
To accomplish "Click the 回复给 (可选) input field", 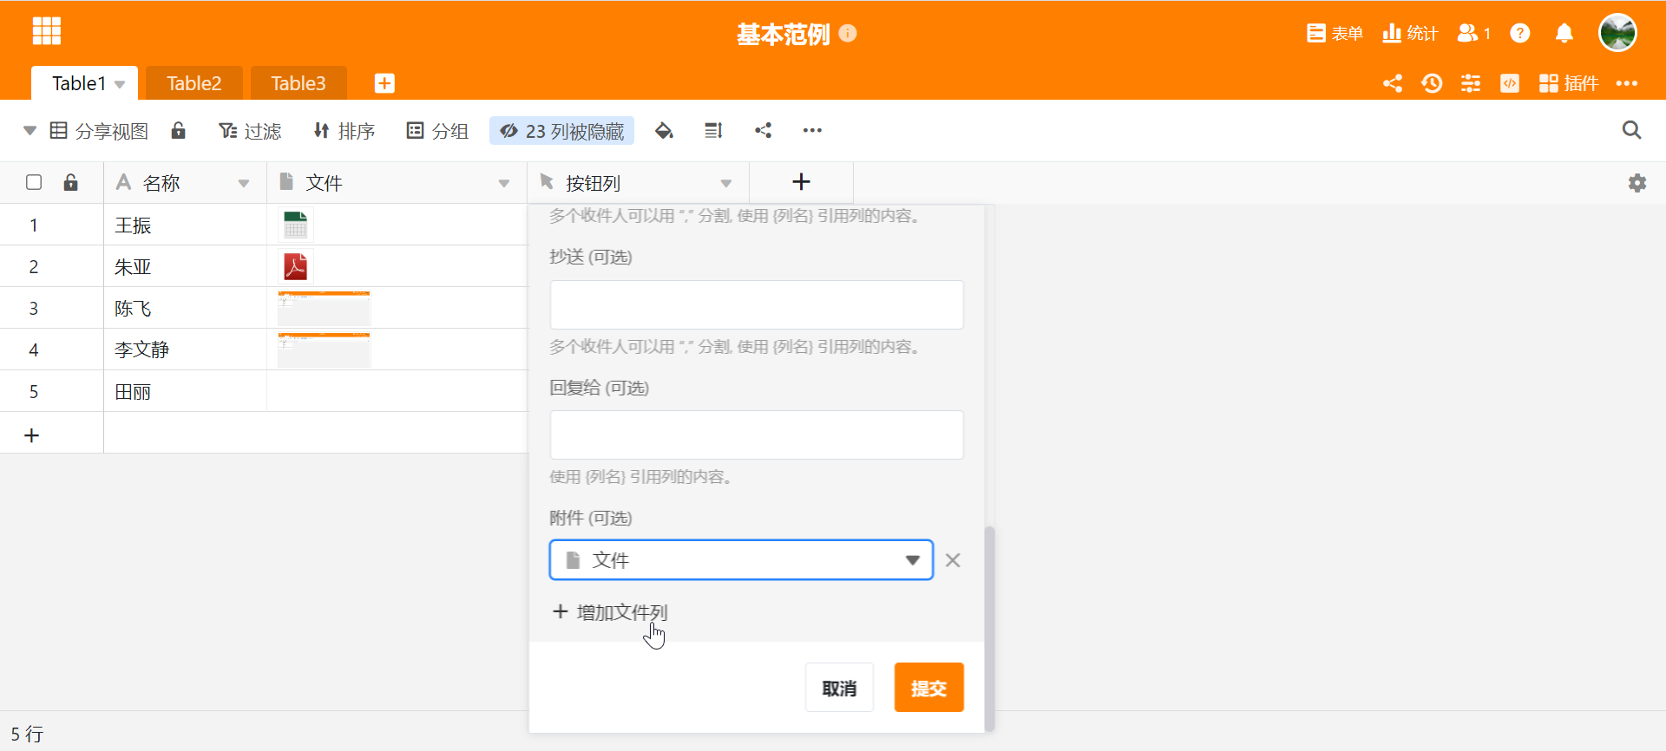I will (757, 434).
